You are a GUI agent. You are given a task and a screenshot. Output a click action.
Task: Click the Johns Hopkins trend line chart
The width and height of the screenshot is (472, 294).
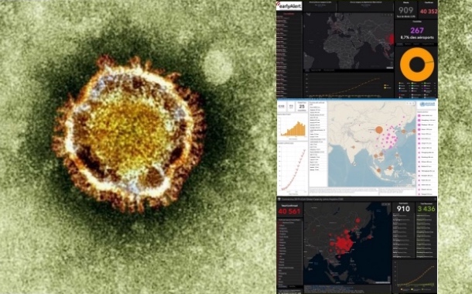(x=415, y=276)
